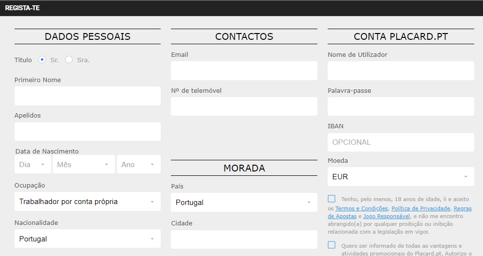The width and height of the screenshot is (483, 256).
Task: Tick the 18 years age terms checkbox
Action: click(332, 199)
